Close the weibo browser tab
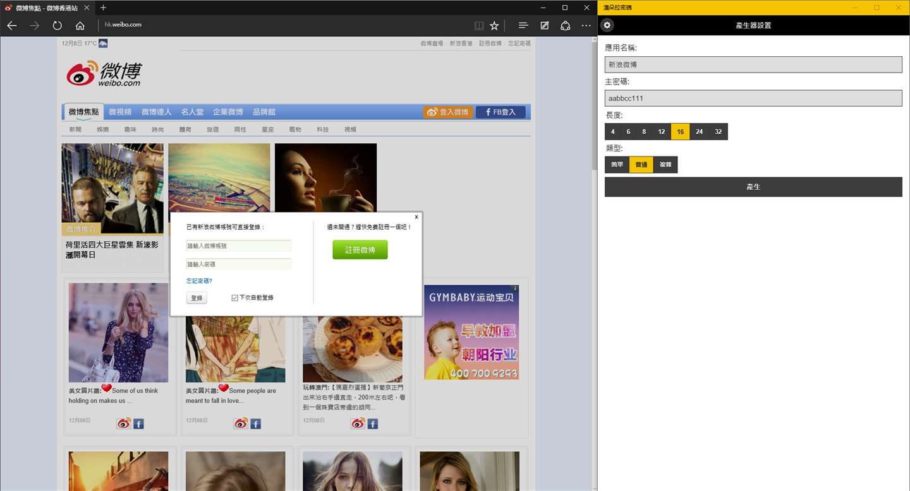 (x=86, y=8)
